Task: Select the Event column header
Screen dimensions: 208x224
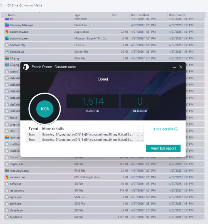Action: pyautogui.click(x=33, y=129)
